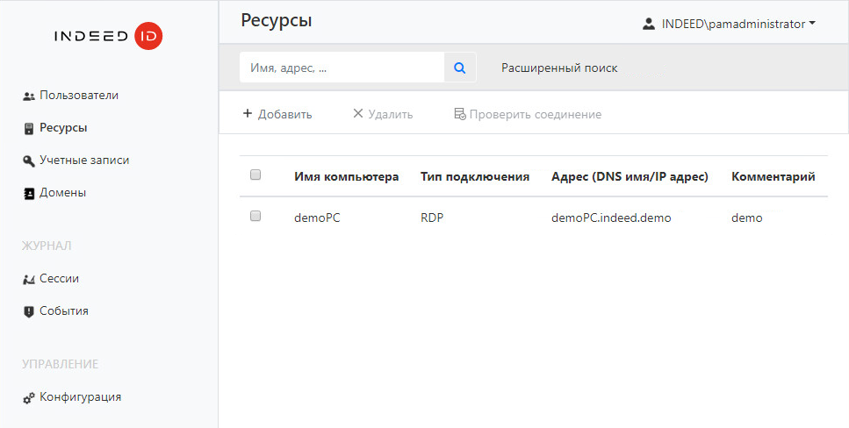This screenshot has height=428, width=849.
Task: Click the Indeed ID logo
Action: [108, 36]
